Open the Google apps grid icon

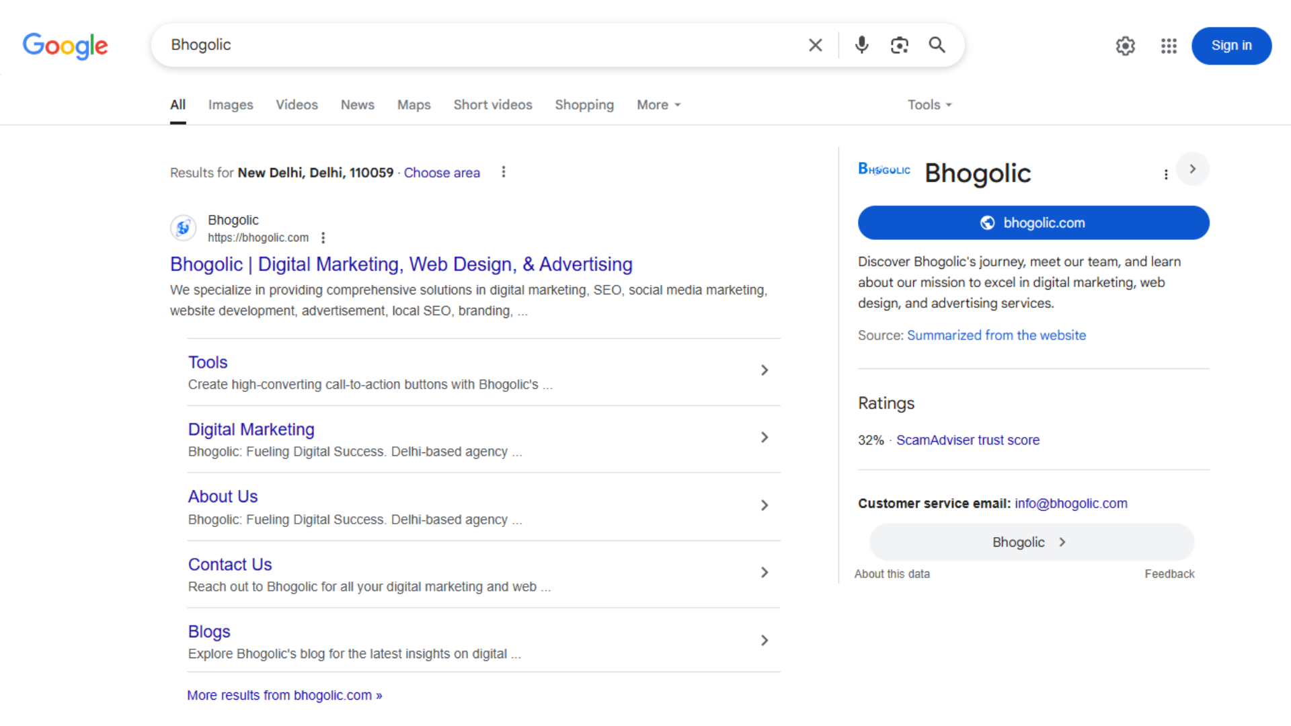coord(1169,46)
